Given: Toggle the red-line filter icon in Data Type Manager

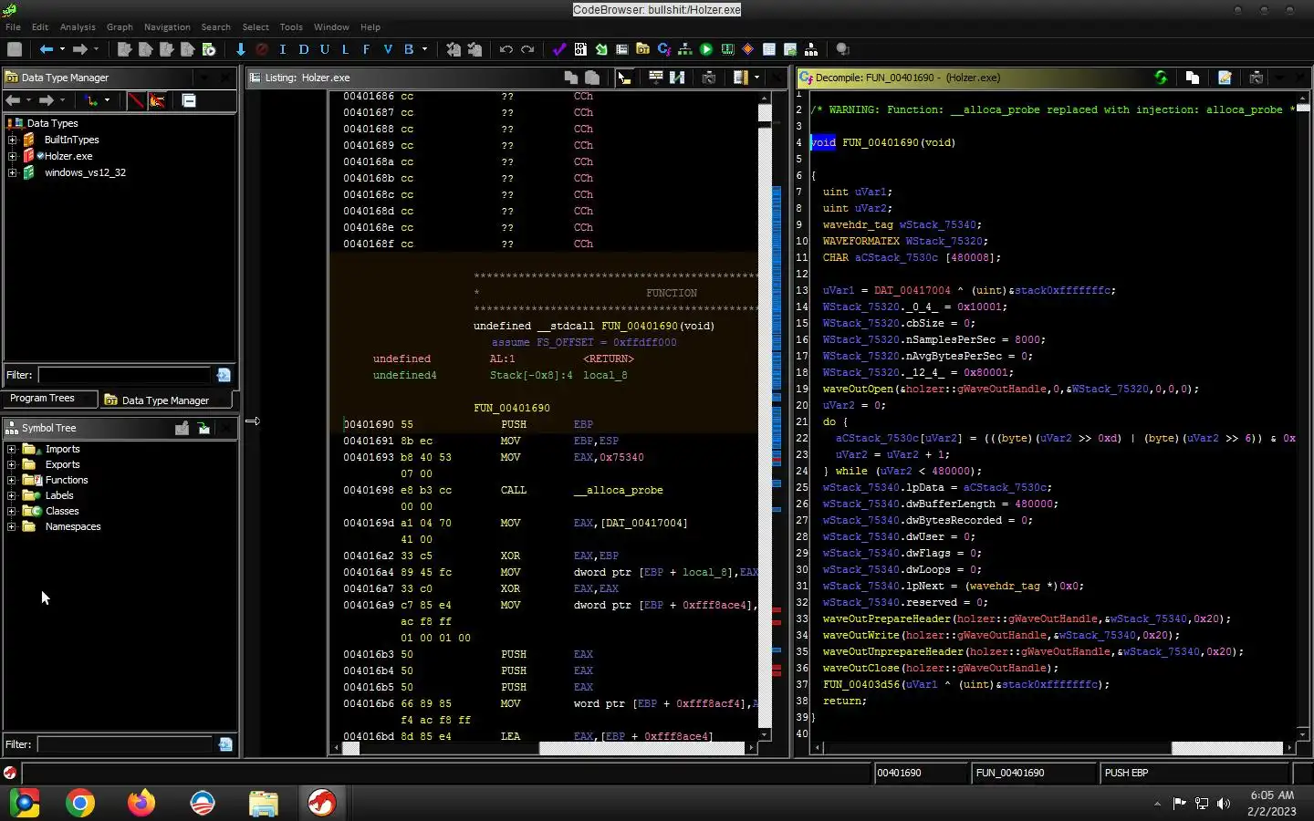Looking at the screenshot, I should point(136,100).
